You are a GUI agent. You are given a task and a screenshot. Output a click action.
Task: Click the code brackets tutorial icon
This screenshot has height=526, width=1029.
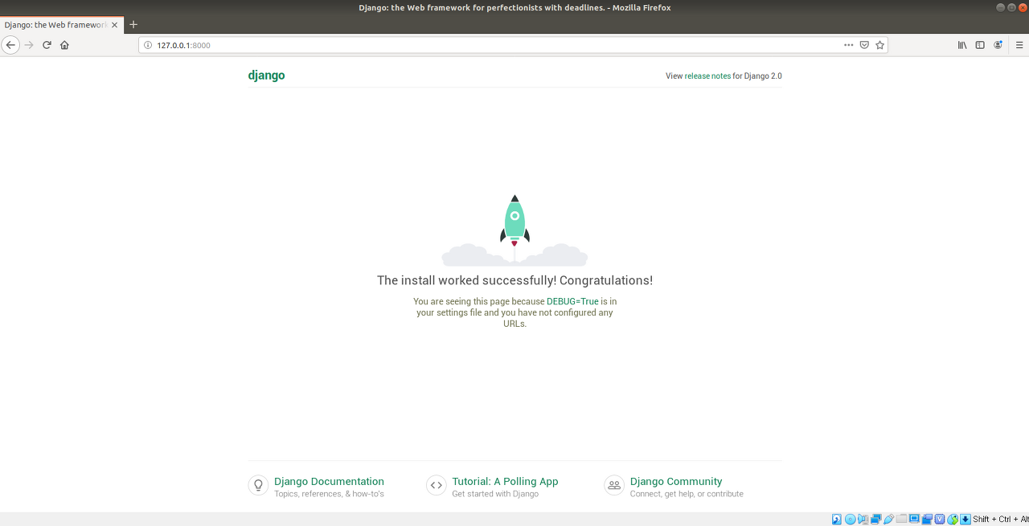pyautogui.click(x=436, y=485)
